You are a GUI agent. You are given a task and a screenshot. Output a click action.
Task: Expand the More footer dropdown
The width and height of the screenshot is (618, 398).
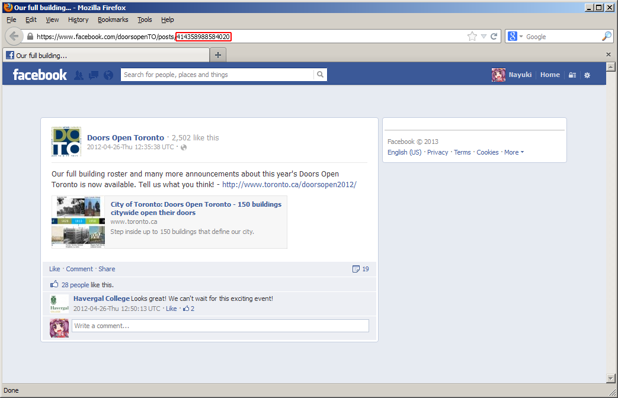coord(514,152)
